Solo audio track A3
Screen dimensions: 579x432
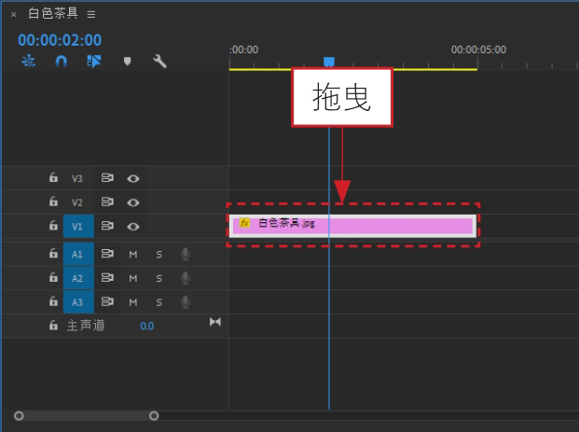(159, 302)
